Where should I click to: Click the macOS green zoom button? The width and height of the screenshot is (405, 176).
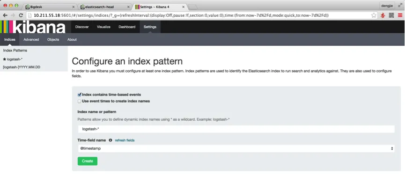[17, 6]
